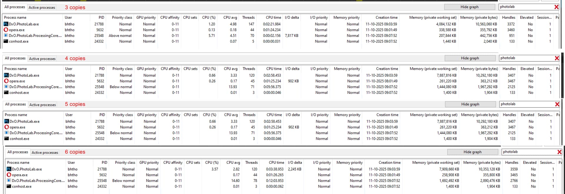Sort by Threads column header in 4 copies panel
The image size is (565, 194).
(249, 69)
